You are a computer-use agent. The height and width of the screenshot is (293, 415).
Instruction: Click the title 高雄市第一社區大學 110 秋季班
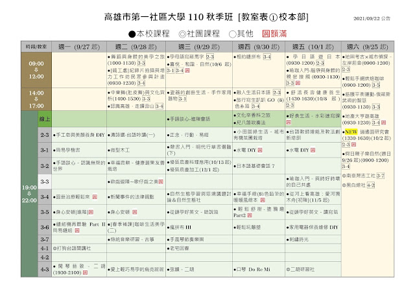[169, 18]
